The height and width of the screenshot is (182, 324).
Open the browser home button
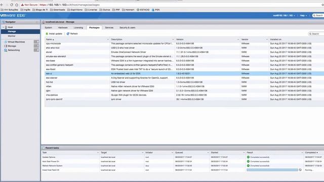point(17,5)
